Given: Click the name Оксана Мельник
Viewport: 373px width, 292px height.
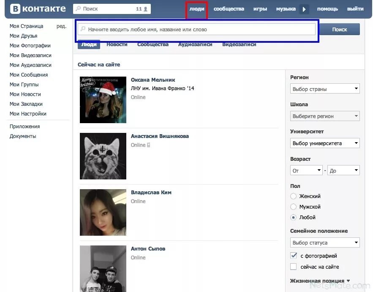Looking at the screenshot, I should [x=153, y=80].
